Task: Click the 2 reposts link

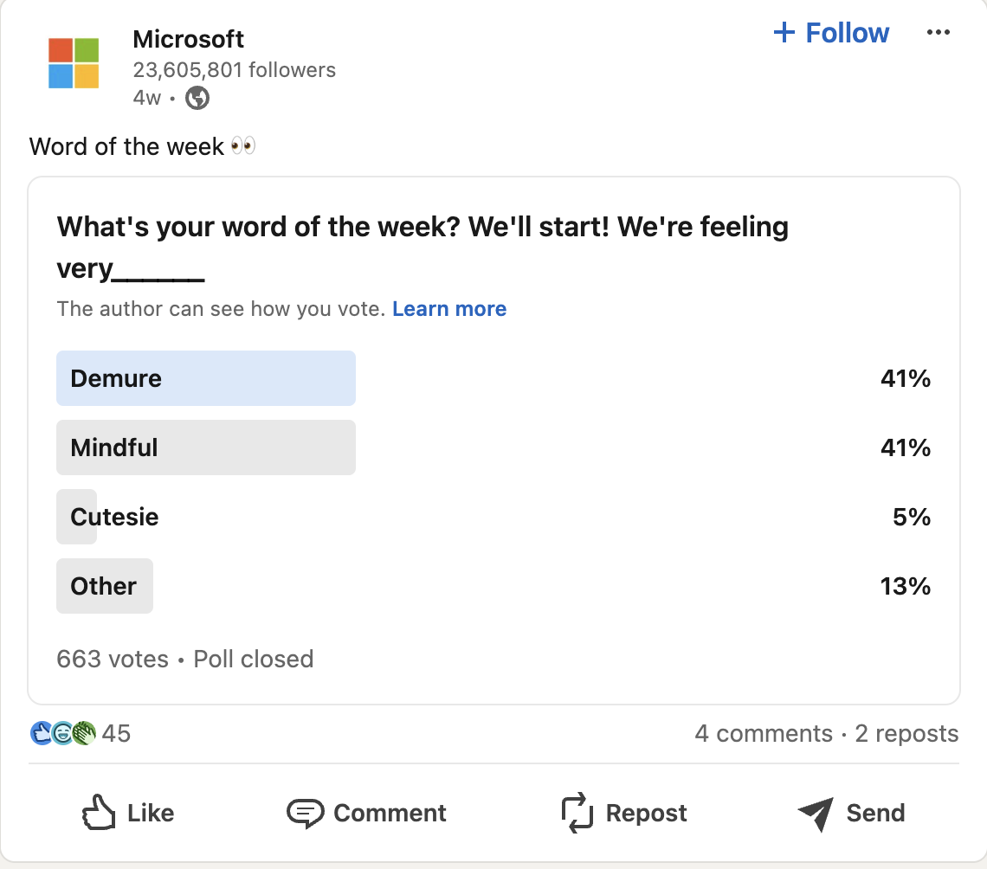Action: click(x=906, y=733)
